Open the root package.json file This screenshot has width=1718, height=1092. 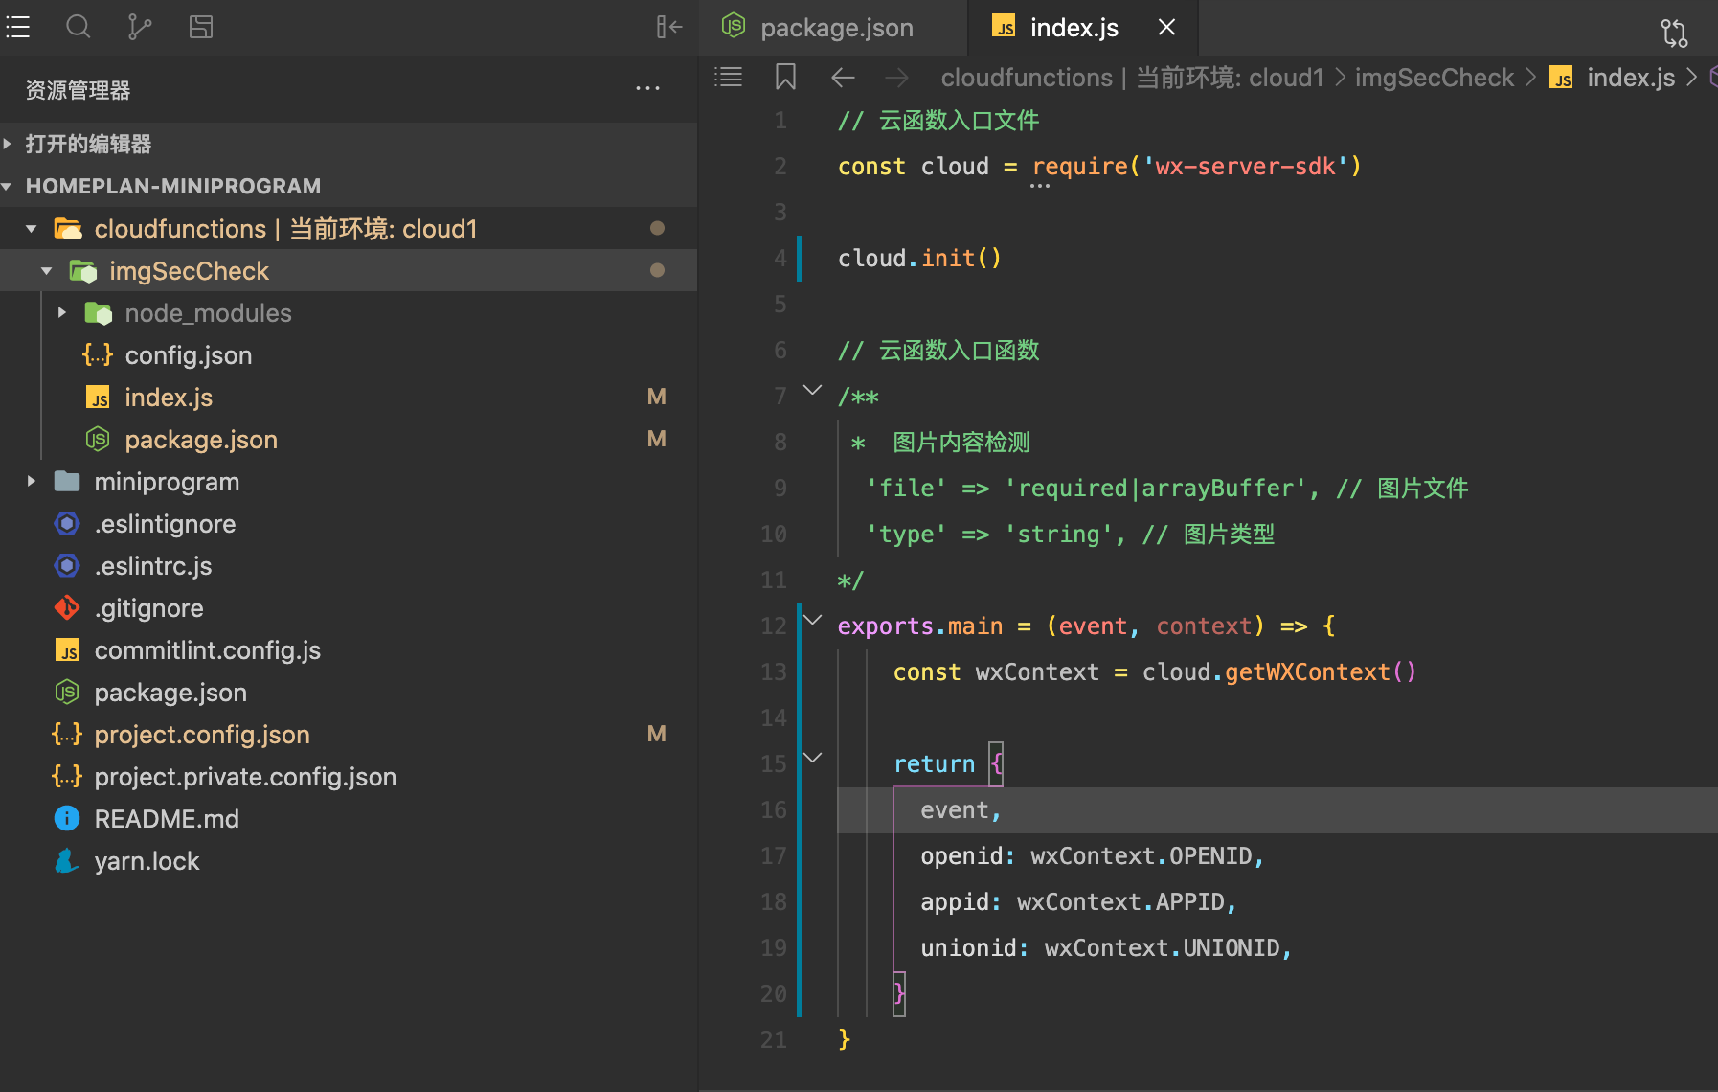[349, 693]
